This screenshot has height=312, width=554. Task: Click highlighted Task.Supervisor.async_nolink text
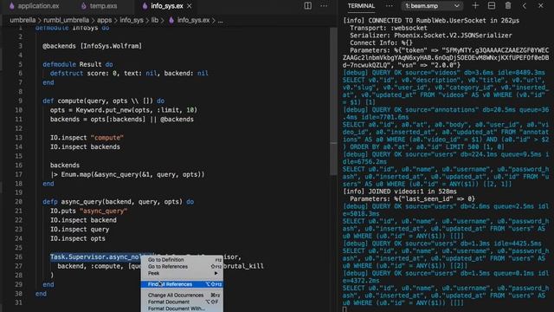95,257
